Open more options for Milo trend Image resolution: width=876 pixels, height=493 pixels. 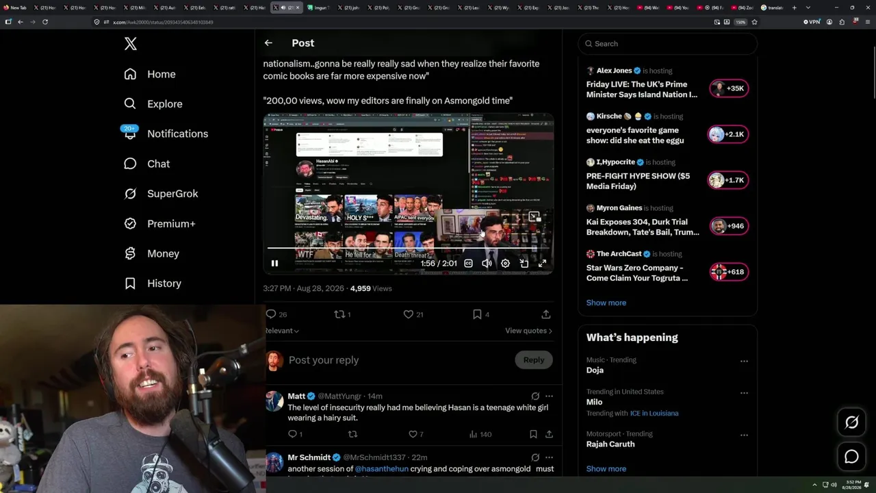pyautogui.click(x=744, y=393)
